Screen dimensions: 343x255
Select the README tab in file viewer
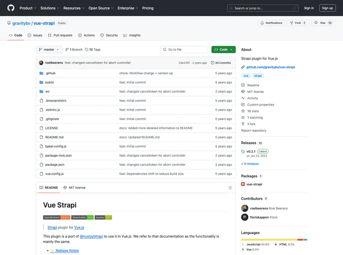click(x=48, y=188)
